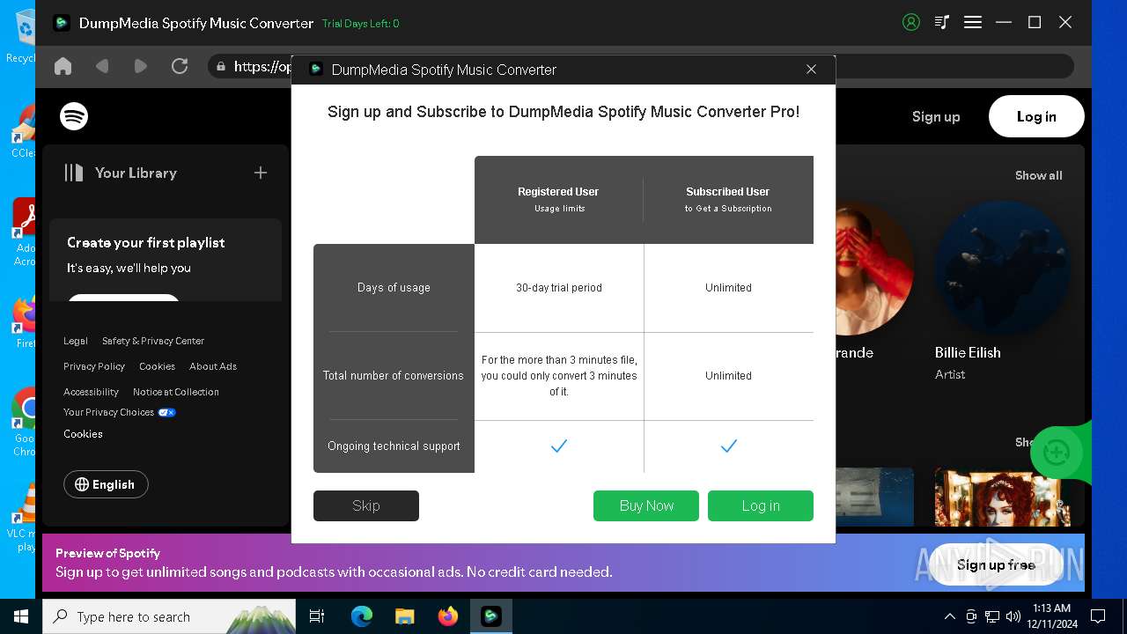Click the Show all link beside artists

coord(1039,175)
